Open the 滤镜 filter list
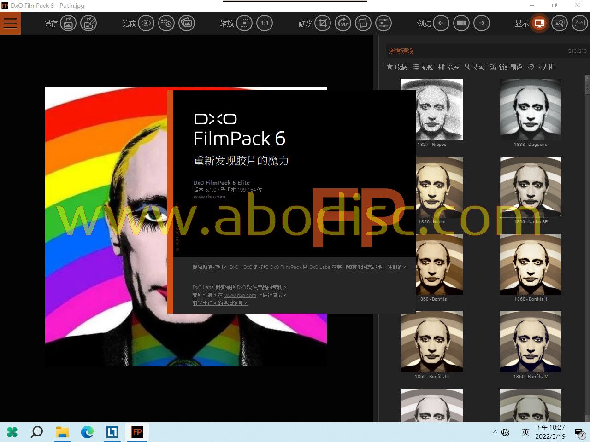 click(423, 67)
